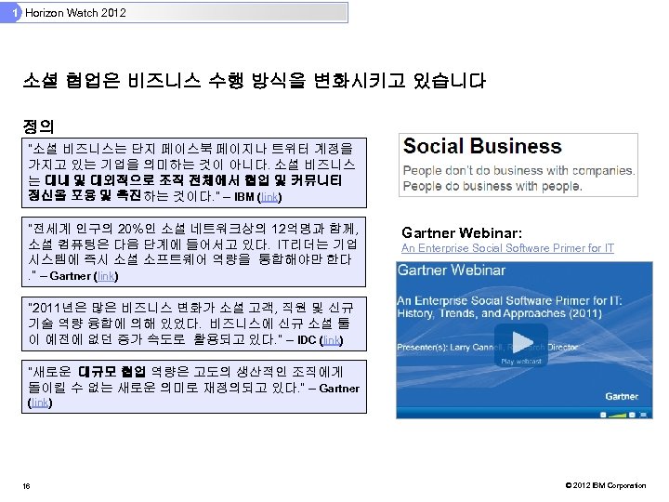This screenshot has height=502, width=669.
Task: Play the Gartner webcast video
Action: coord(521,343)
